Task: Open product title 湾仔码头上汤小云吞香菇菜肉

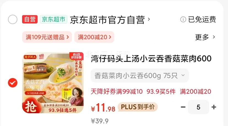Action: [x=151, y=59]
